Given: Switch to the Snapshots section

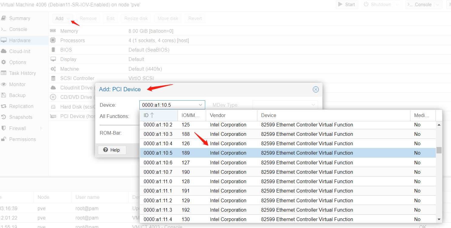Looking at the screenshot, I should click(20, 117).
